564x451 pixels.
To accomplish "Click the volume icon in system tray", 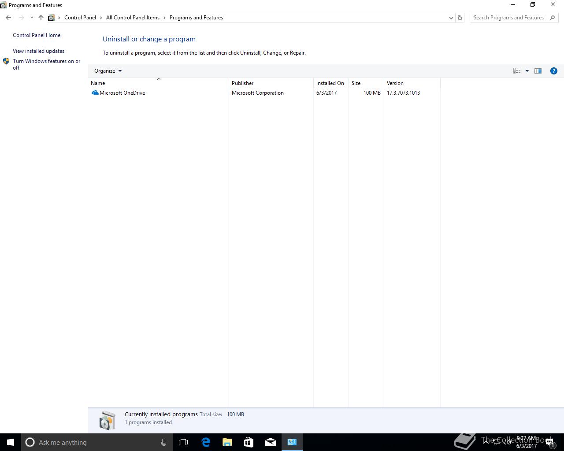I will 507,442.
